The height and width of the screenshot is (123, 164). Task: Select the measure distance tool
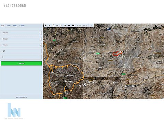(69, 25)
